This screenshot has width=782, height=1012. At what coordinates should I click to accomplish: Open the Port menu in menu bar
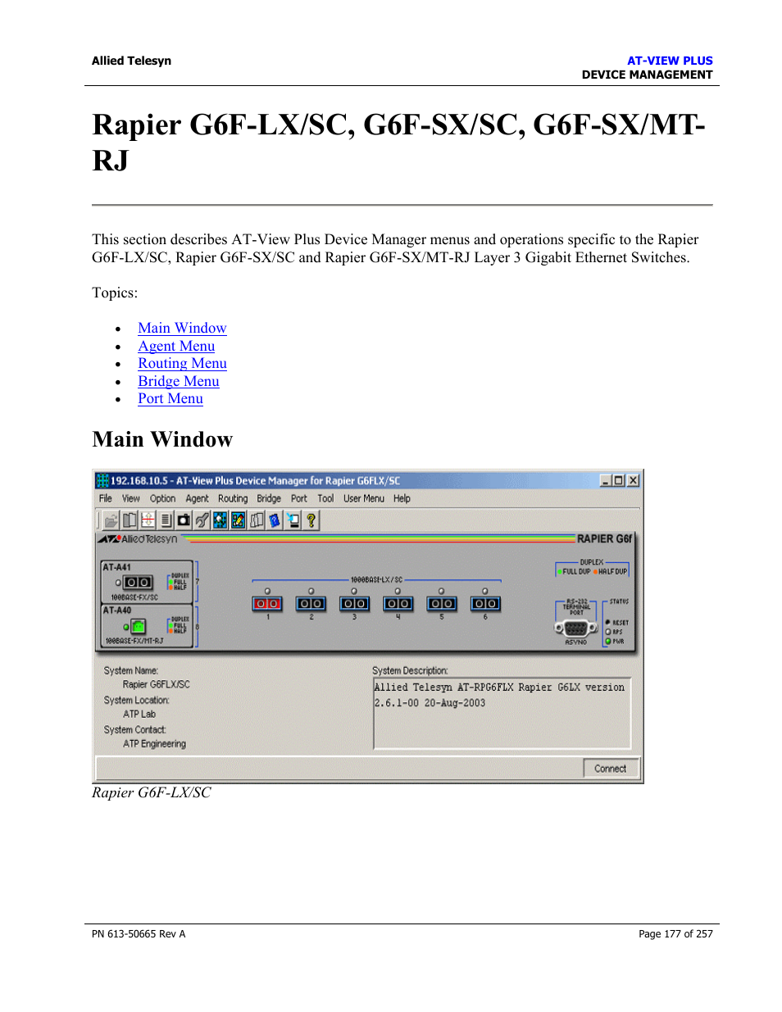pyautogui.click(x=299, y=498)
